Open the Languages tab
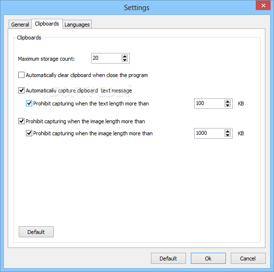This screenshot has width=274, height=272. 77,25
